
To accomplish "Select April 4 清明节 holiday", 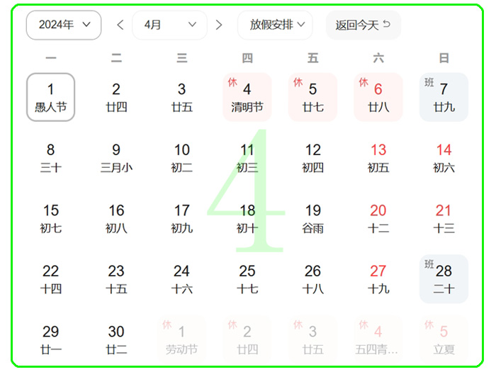I will [247, 97].
